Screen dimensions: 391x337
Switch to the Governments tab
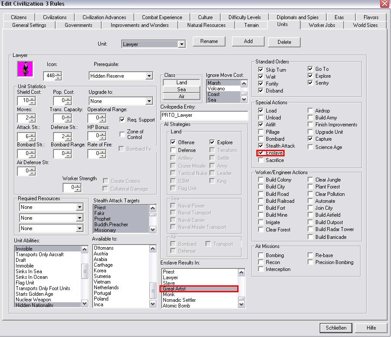[78, 25]
